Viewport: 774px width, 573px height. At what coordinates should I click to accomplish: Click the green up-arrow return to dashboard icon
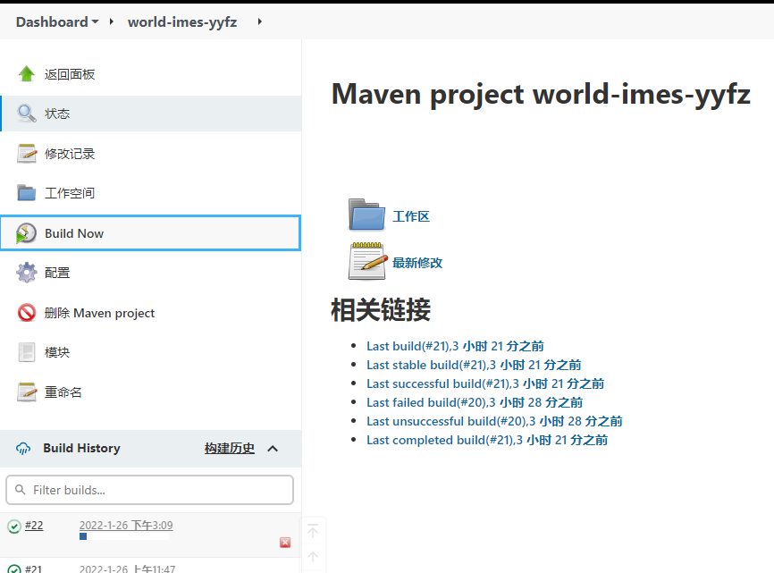27,74
